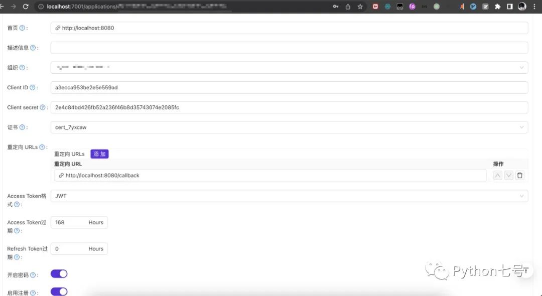This screenshot has width=542, height=296.
Task: Edit the 首页 homepage URL field
Action: point(290,28)
